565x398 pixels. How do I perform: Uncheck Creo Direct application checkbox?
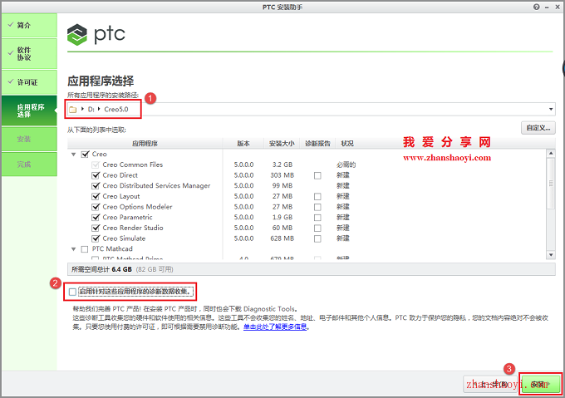(x=96, y=175)
